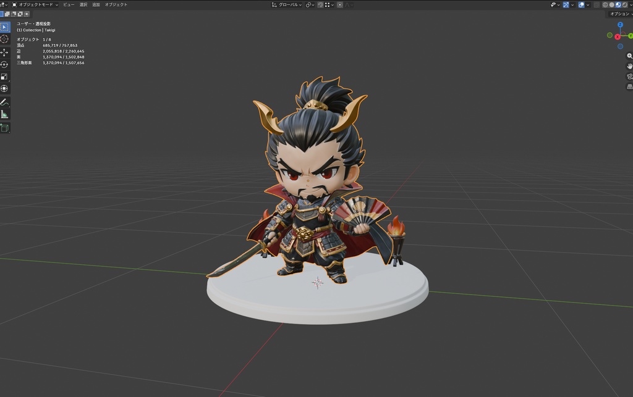Select the Annotate tool
Viewport: 633px width, 397px height.
(4, 102)
